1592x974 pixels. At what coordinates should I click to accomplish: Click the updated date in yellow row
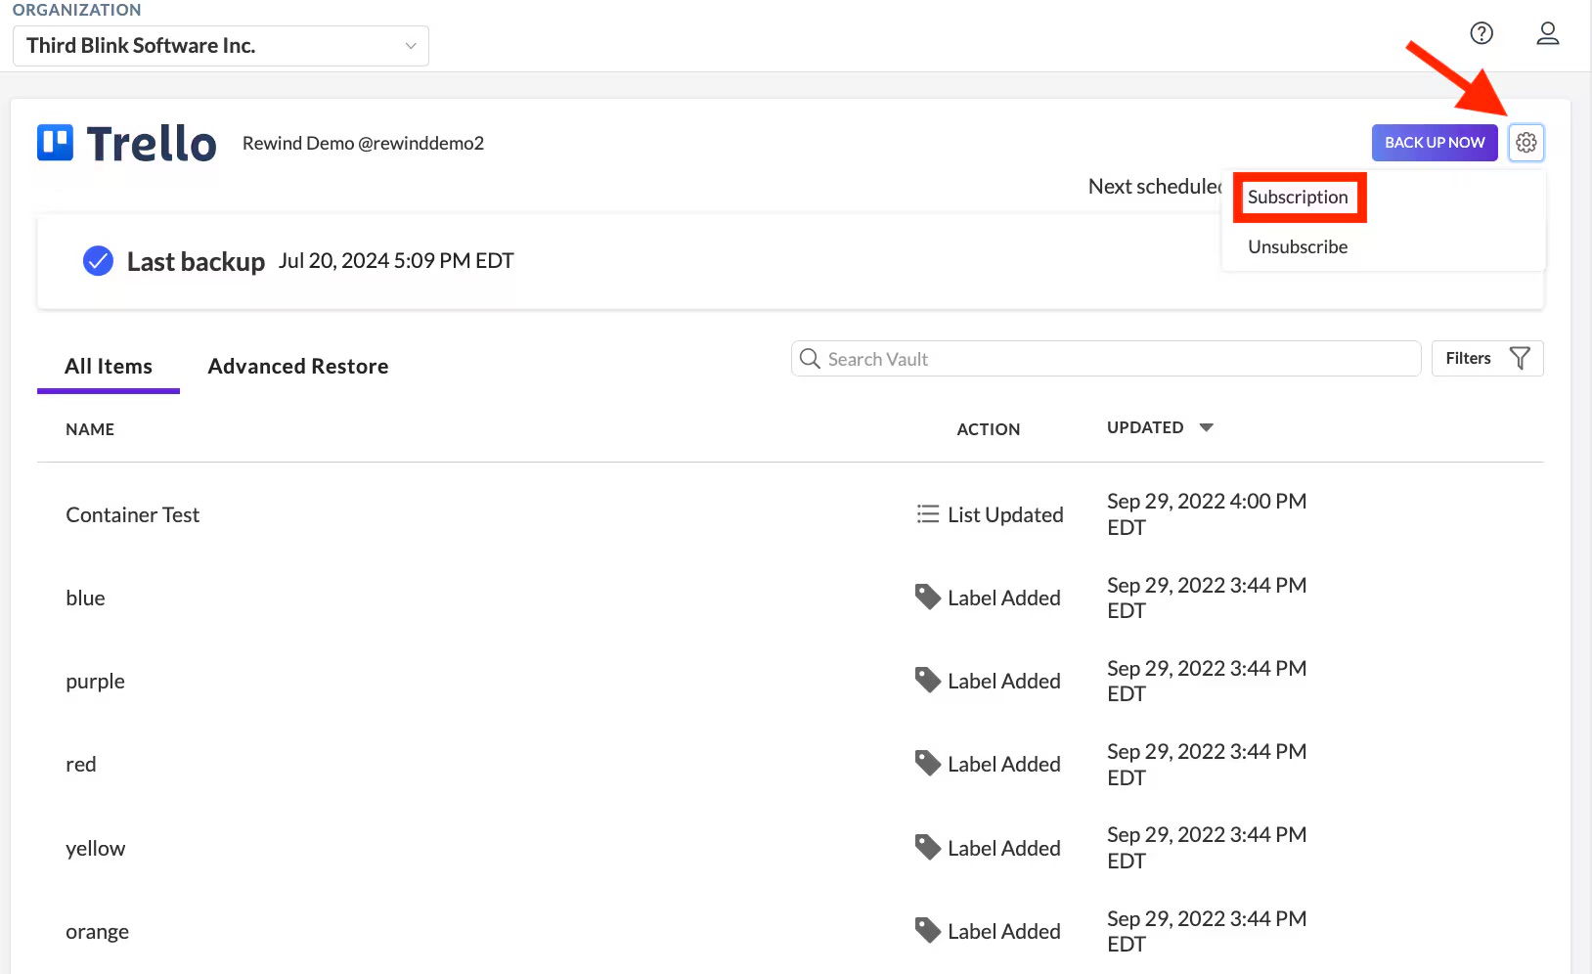point(1207,848)
